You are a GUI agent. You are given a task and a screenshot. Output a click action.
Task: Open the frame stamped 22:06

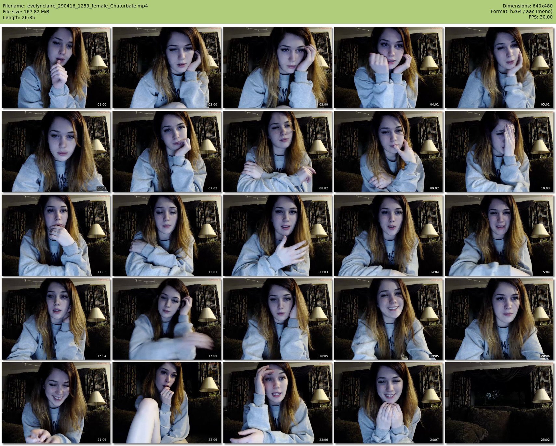(167, 403)
